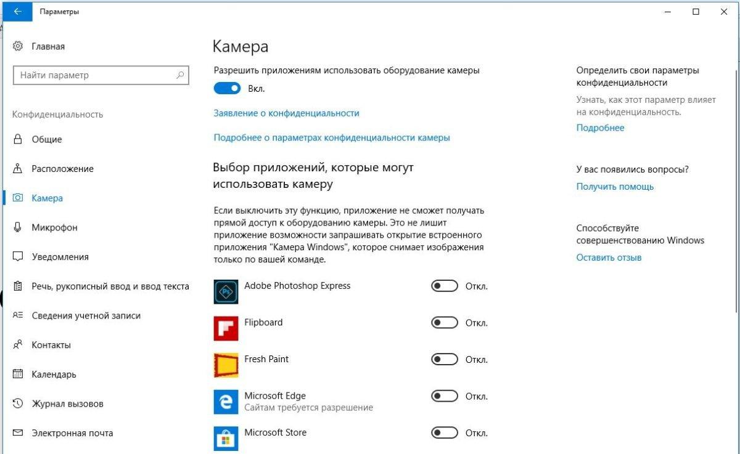This screenshot has width=740, height=454.
Task: Click the Конфиденциальность sidebar heading
Action: point(58,115)
